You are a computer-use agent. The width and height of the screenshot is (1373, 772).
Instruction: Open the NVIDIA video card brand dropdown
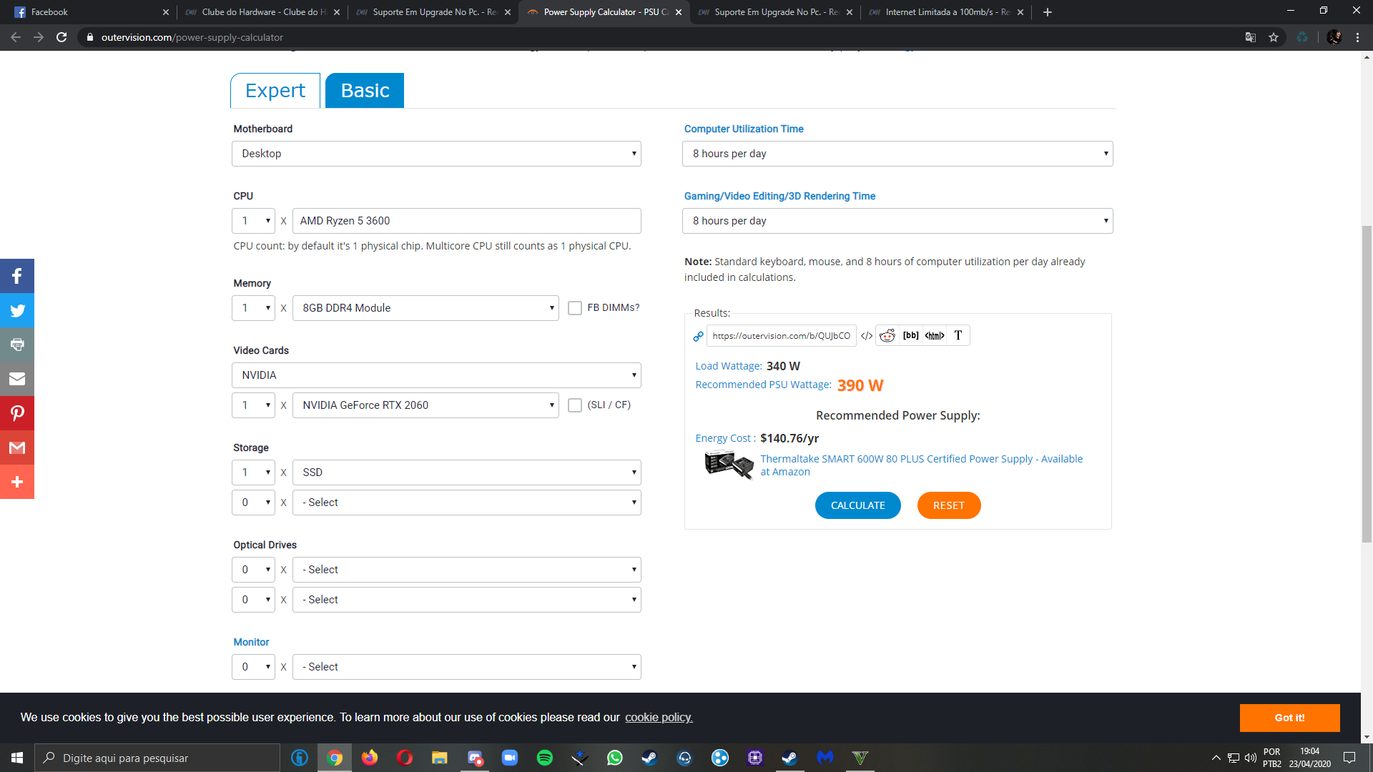pyautogui.click(x=436, y=375)
